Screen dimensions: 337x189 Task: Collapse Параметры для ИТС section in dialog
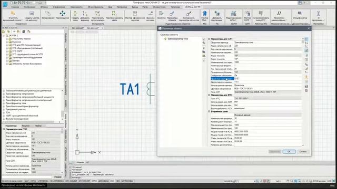click(209, 95)
